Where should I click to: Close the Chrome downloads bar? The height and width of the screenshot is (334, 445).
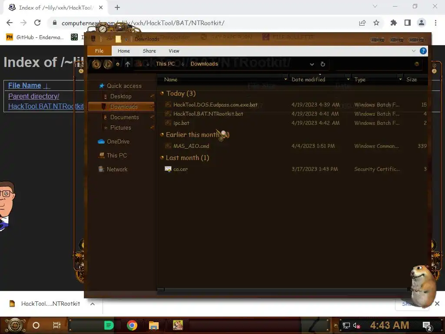click(x=437, y=304)
